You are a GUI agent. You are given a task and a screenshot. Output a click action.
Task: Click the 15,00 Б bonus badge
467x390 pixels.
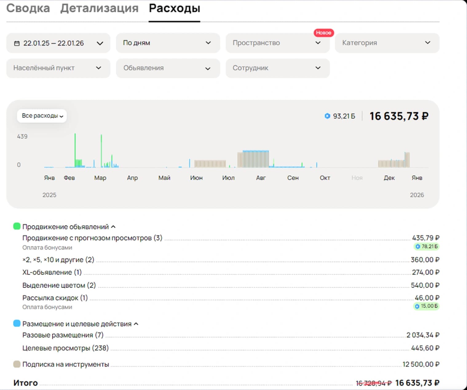426,306
